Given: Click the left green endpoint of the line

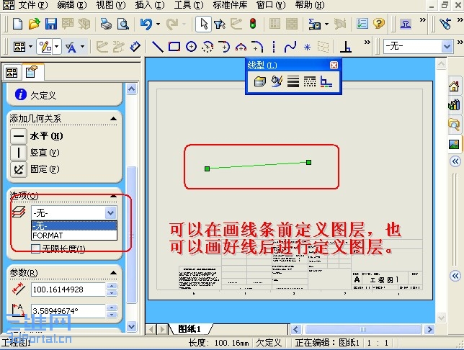Looking at the screenshot, I should (x=208, y=169).
